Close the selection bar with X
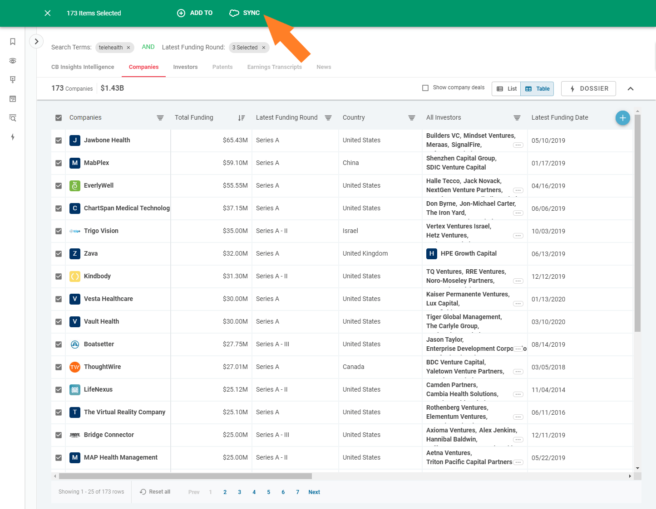This screenshot has height=509, width=656. click(48, 13)
